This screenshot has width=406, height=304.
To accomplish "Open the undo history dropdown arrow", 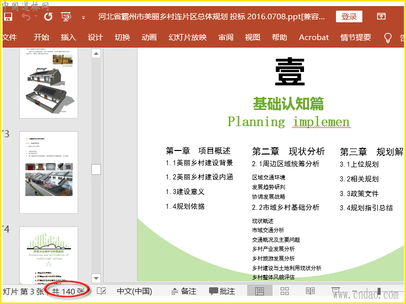I will tap(36, 16).
